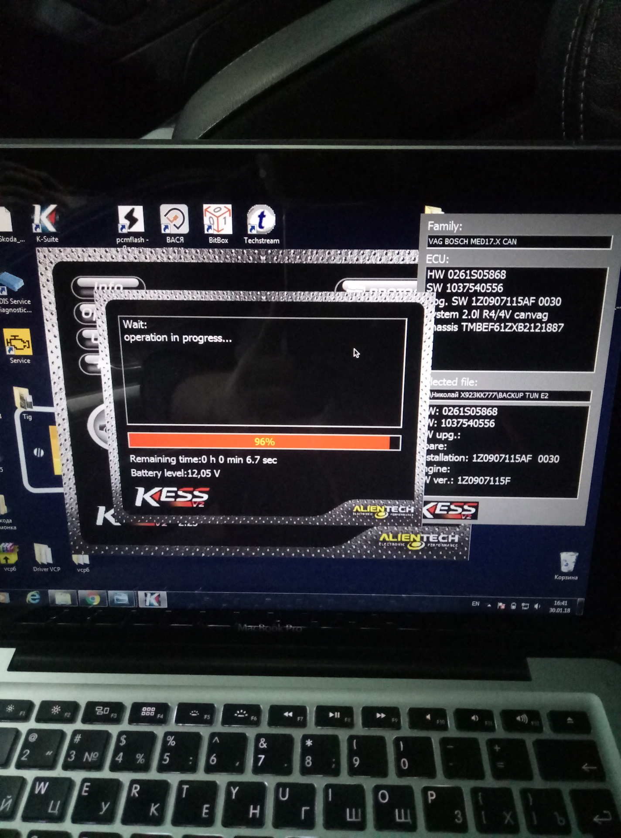This screenshot has height=838, width=621.
Task: Click the Alientech logo on the progress dialog
Action: click(x=383, y=511)
